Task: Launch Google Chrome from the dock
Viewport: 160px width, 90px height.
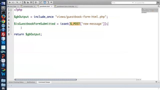Action: click(3, 21)
